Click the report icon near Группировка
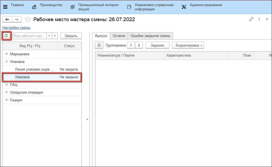 coord(99,45)
